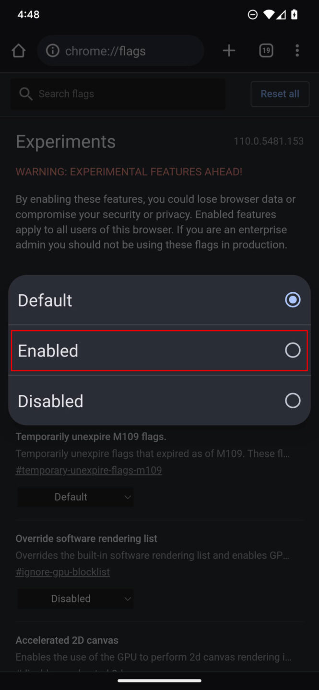
Task: Open the tab switcher showing 19 tabs
Action: point(266,50)
